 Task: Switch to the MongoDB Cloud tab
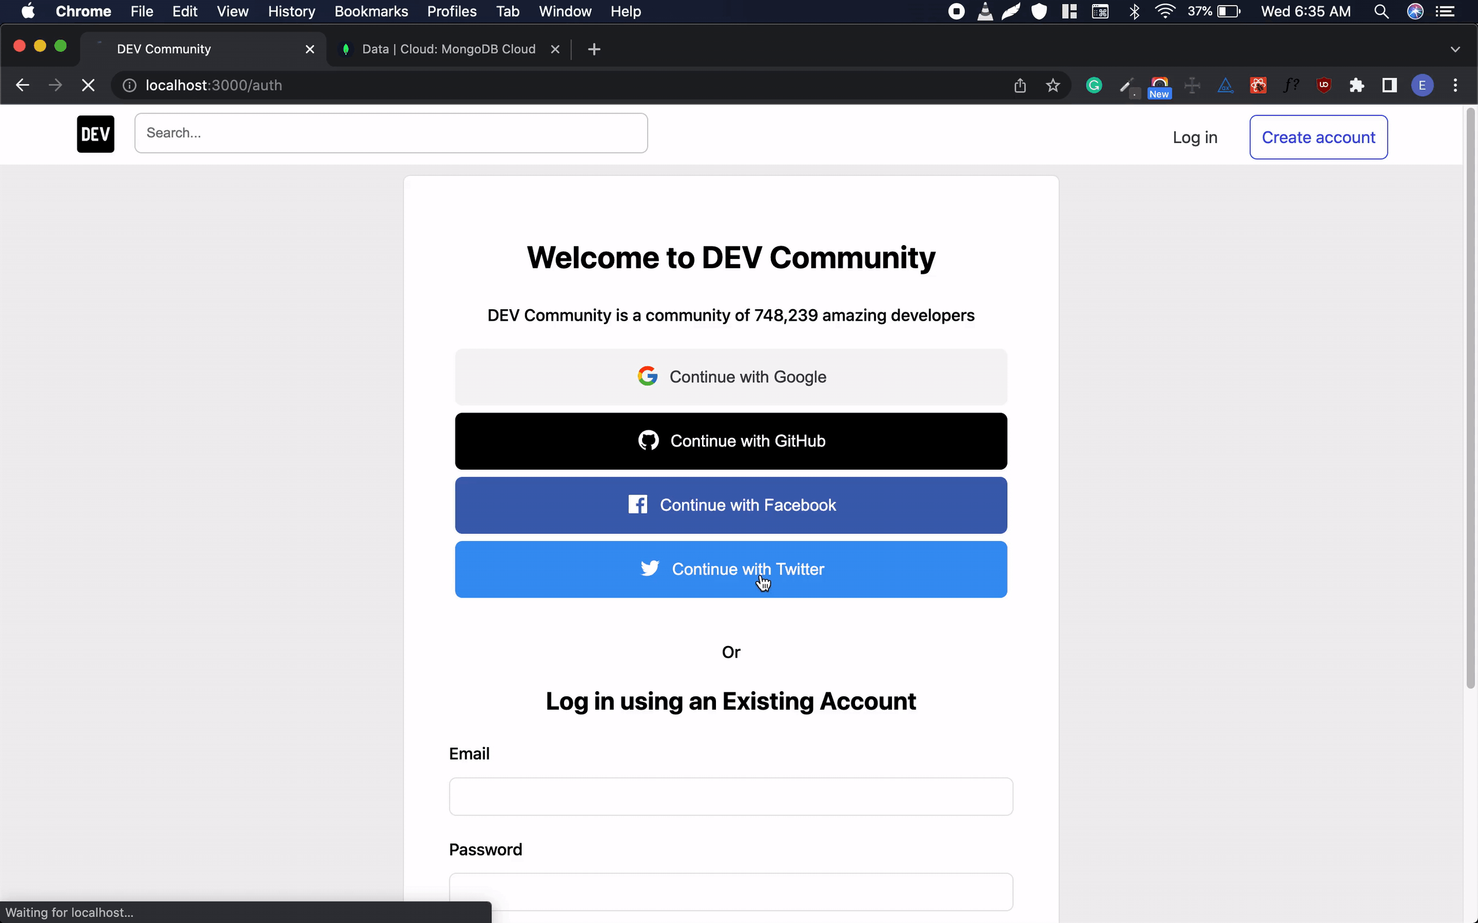(448, 50)
